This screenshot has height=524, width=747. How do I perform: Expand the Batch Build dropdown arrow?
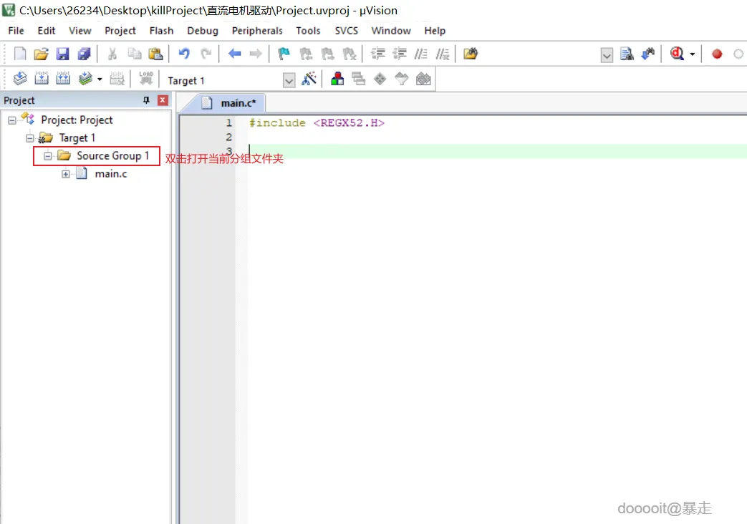100,79
